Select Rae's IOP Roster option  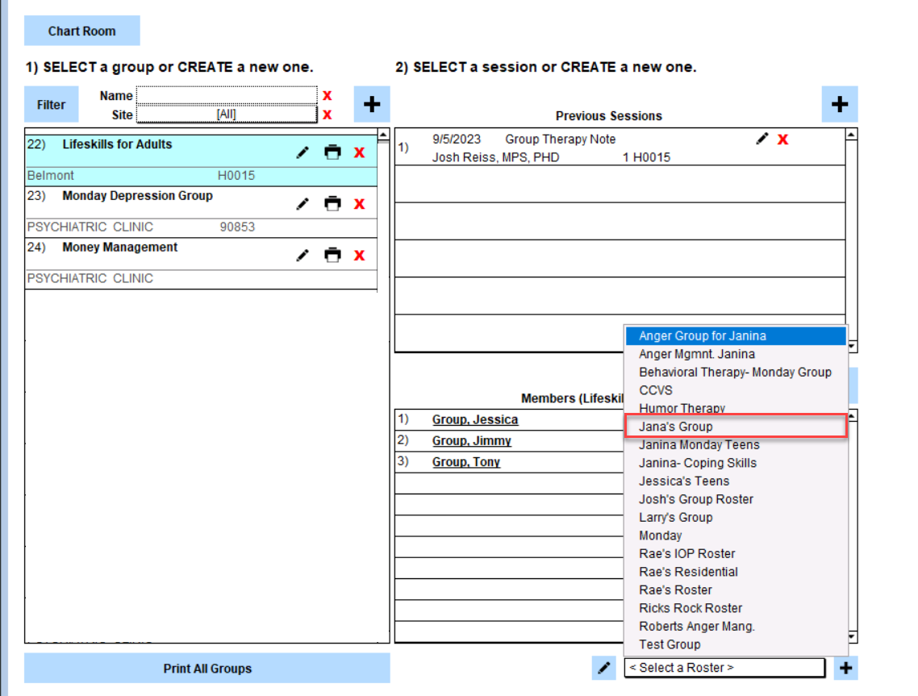[687, 553]
